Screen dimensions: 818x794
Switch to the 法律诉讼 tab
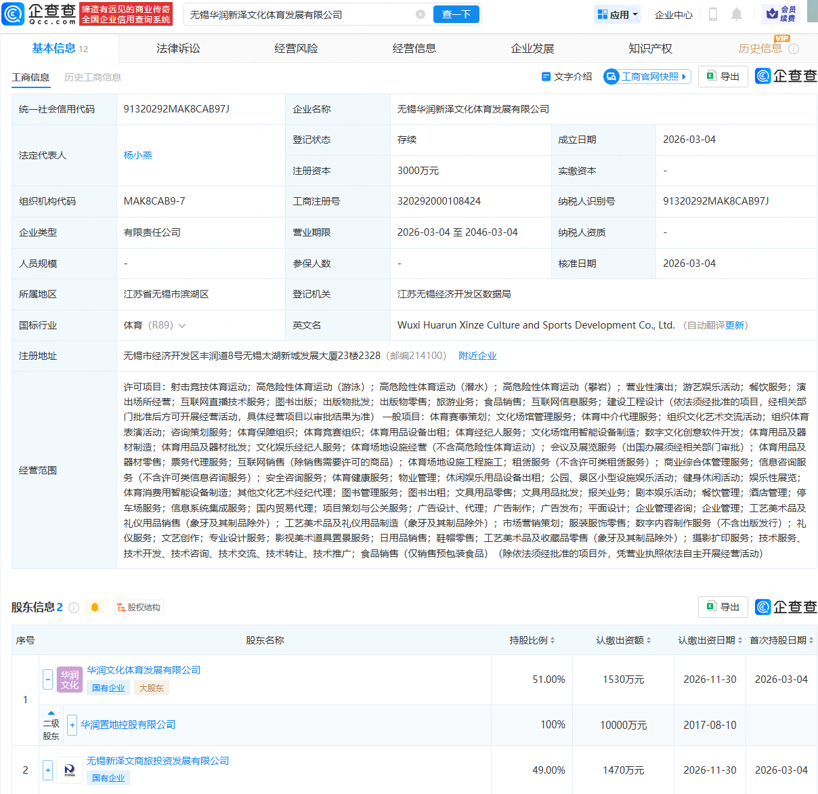178,49
